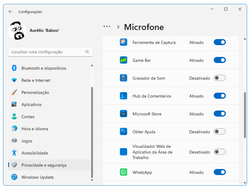Click Desativado status for Obter Ajuda
251x189 pixels.
199,132
